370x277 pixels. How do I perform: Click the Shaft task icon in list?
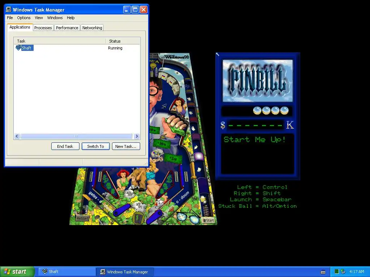pyautogui.click(x=18, y=48)
